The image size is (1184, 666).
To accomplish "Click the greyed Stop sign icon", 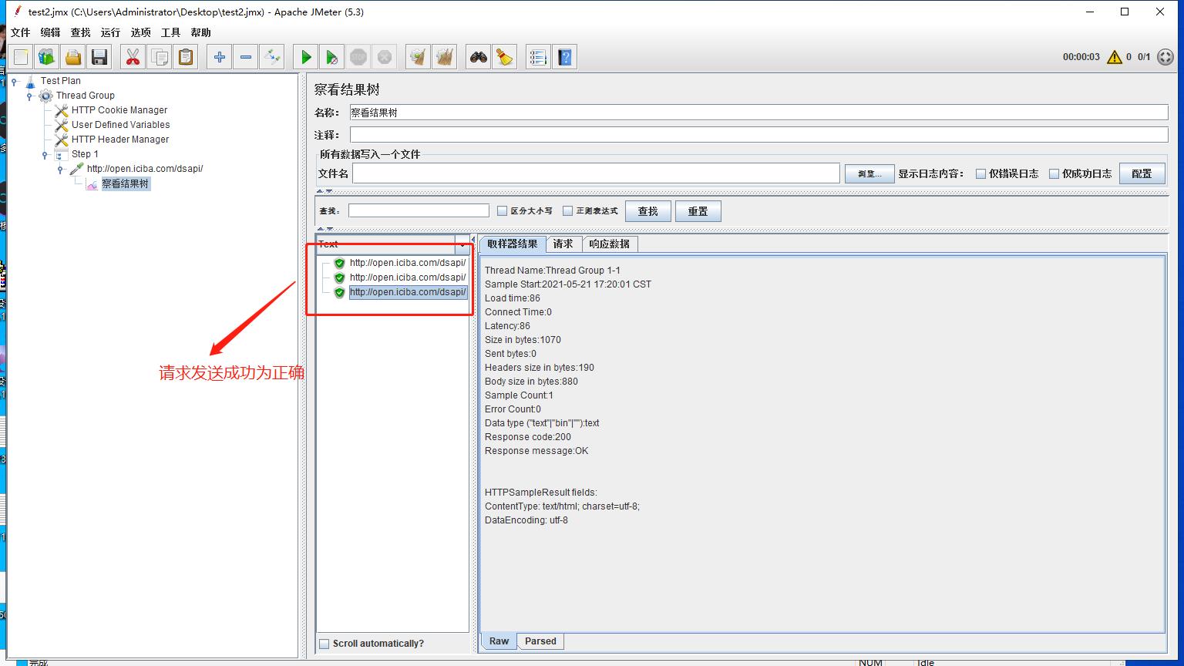I will coord(358,57).
